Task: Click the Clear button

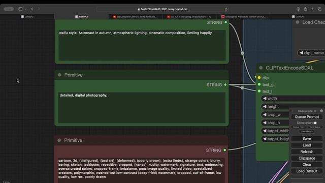Action: pyautogui.click(x=307, y=165)
